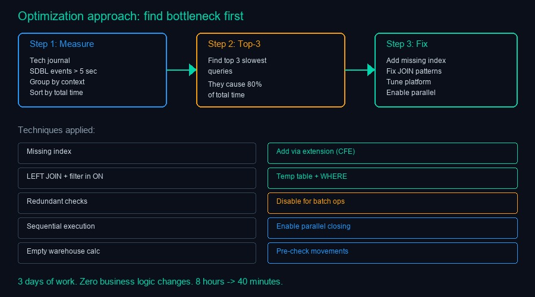The width and height of the screenshot is (535, 297).
Task: Click 'SDBL events > 5 sec' in Step 1
Action: [63, 71]
